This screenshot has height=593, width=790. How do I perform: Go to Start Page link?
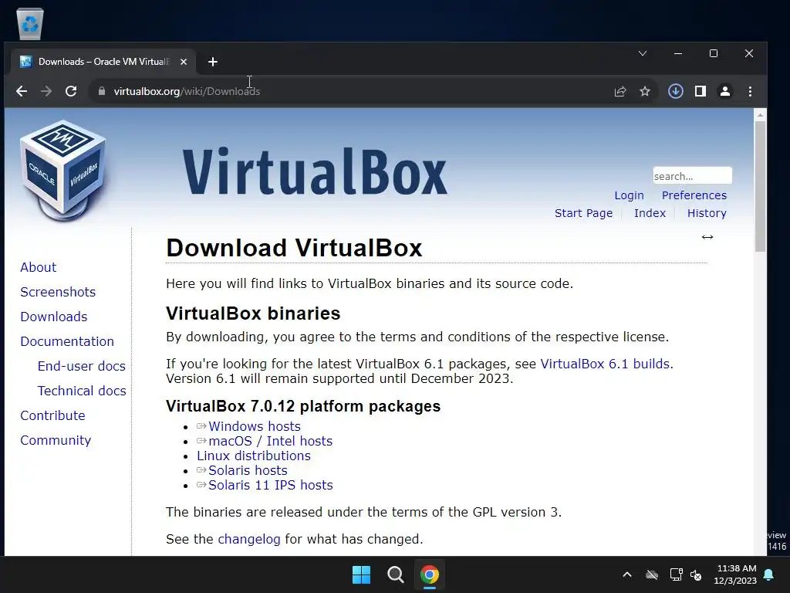click(583, 213)
